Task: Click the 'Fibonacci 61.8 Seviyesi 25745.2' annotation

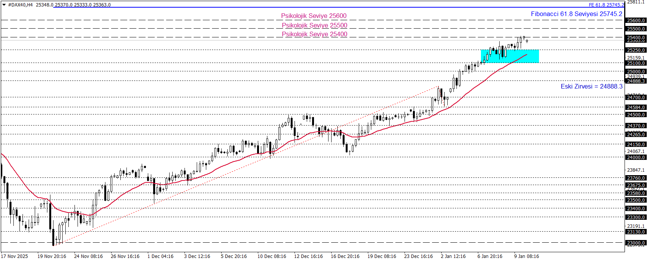Action: (x=576, y=14)
